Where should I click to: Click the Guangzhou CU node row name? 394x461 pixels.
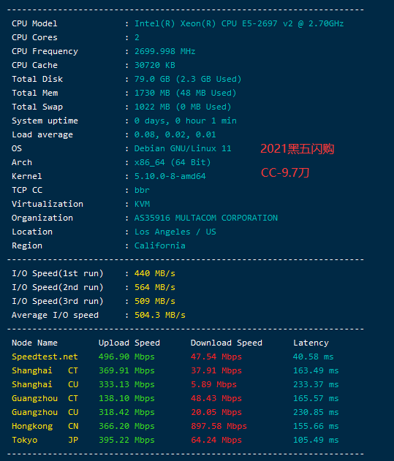(45, 412)
